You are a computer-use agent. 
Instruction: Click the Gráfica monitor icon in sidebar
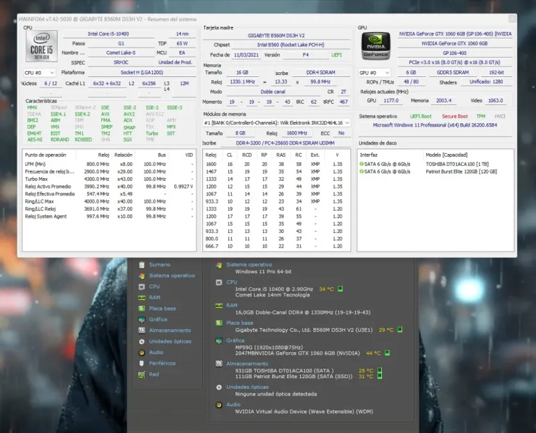141,320
